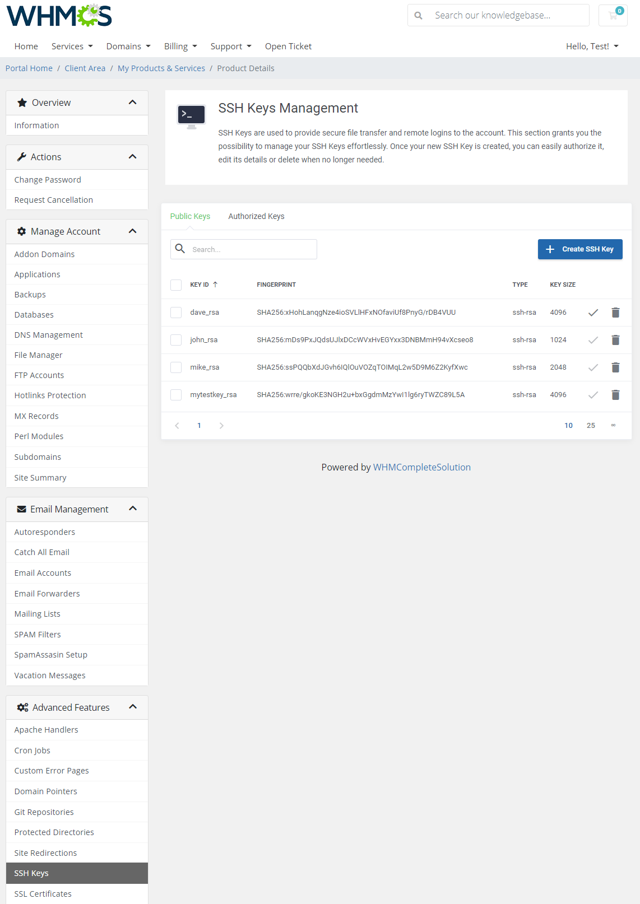640x904 pixels.
Task: Sort by Key ID arrow icon
Action: point(215,285)
